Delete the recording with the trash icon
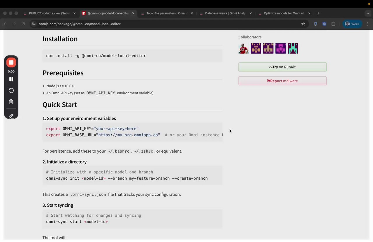Screen dimensions: 373x242 [11, 102]
